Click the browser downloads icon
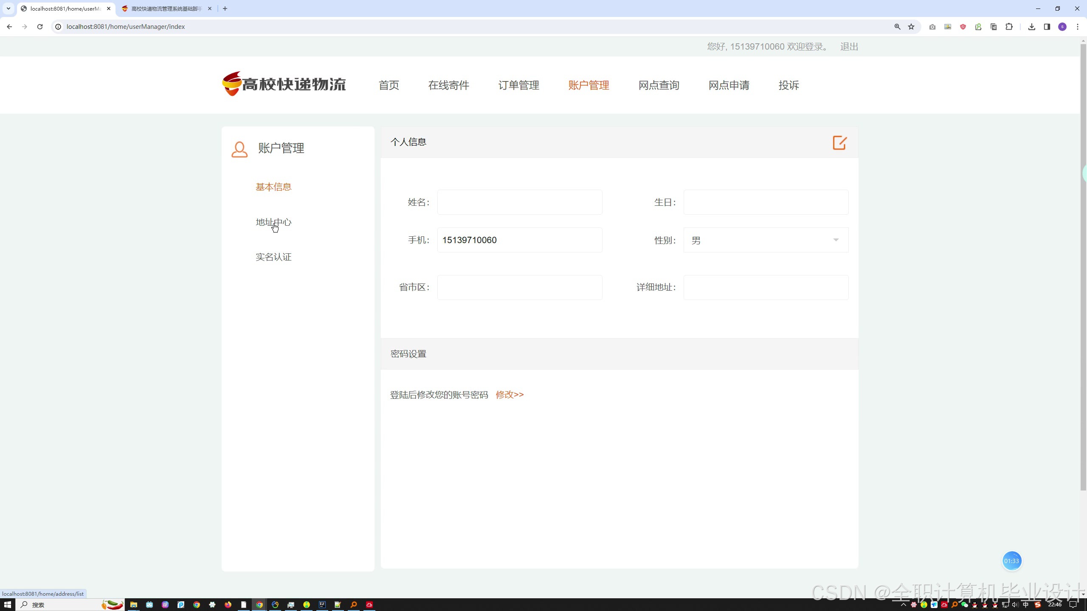Viewport: 1087px width, 611px height. pos(1031,27)
